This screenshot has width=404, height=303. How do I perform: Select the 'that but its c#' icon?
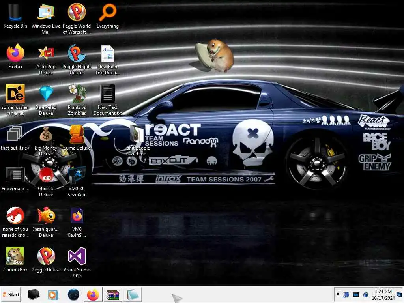[15, 138]
